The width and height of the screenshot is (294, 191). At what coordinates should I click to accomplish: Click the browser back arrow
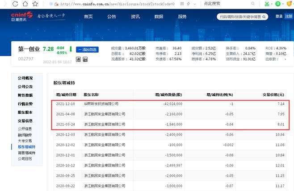[x=5, y=4]
